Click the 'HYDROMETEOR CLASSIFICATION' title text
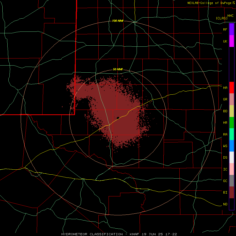The height and width of the screenshot is (236, 236). (x=92, y=234)
